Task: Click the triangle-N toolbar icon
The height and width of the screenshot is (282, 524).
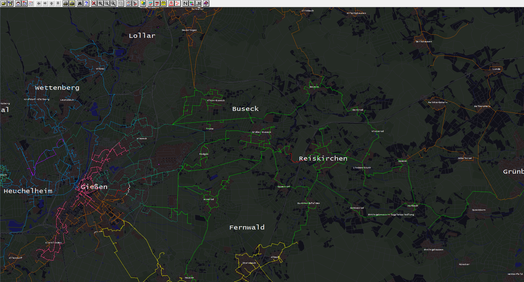Action: click(198, 3)
